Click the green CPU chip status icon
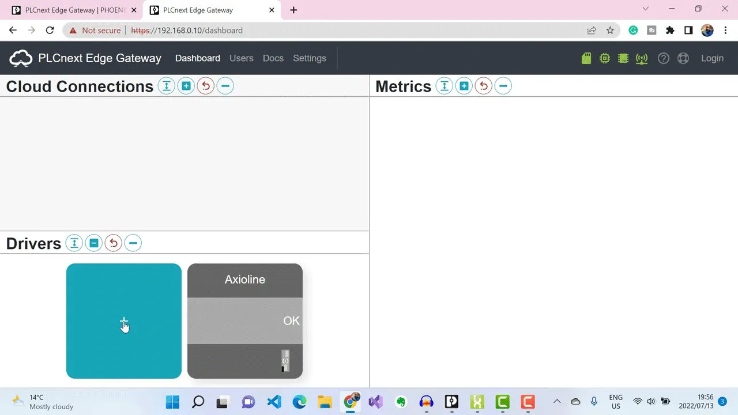 coord(605,58)
